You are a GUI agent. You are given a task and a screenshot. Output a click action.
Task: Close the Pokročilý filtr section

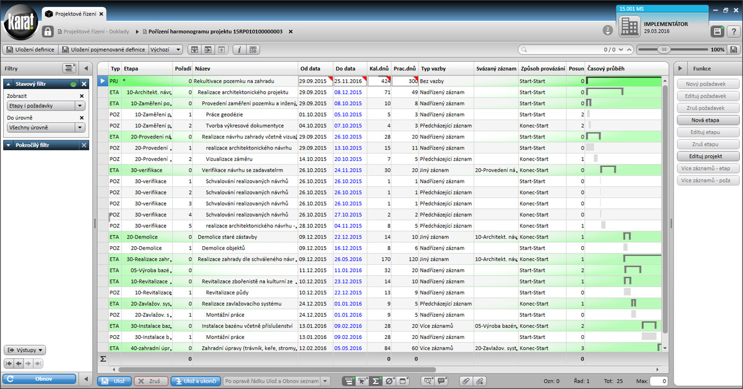[x=84, y=145]
